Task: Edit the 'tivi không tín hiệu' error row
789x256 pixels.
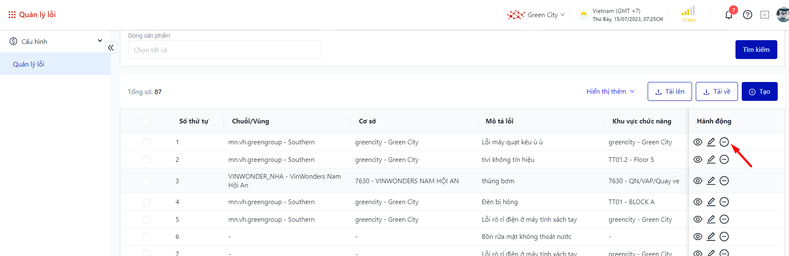Action: coord(711,159)
